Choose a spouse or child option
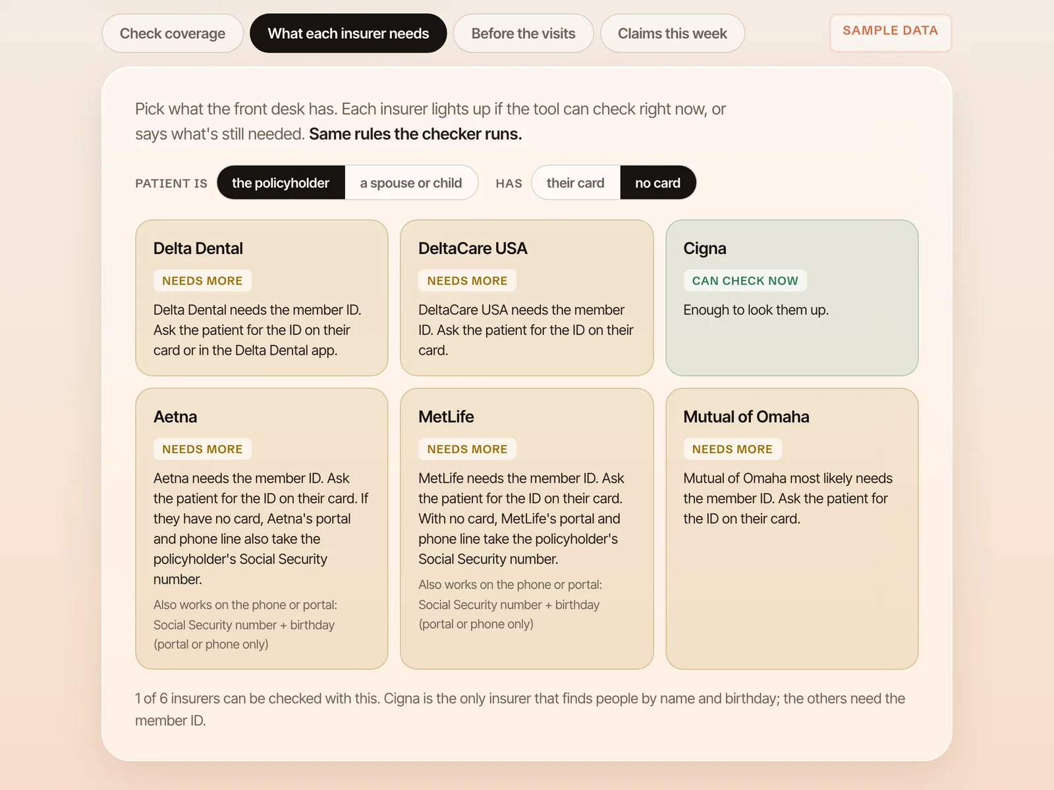1054x790 pixels. (411, 183)
